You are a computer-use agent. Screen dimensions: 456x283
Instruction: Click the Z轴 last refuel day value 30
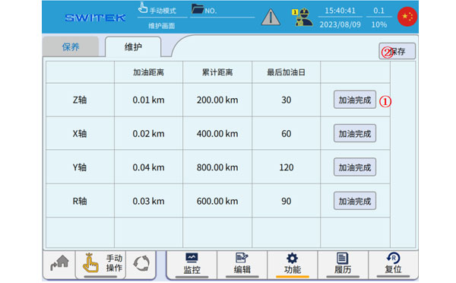[287, 100]
